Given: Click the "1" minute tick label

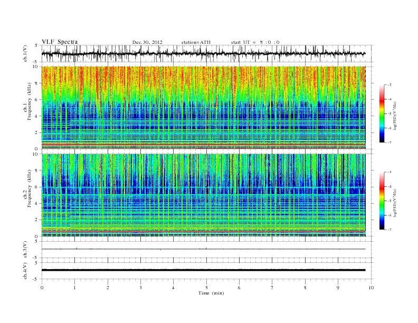Looking at the screenshot, I should pyautogui.click(x=74, y=288).
